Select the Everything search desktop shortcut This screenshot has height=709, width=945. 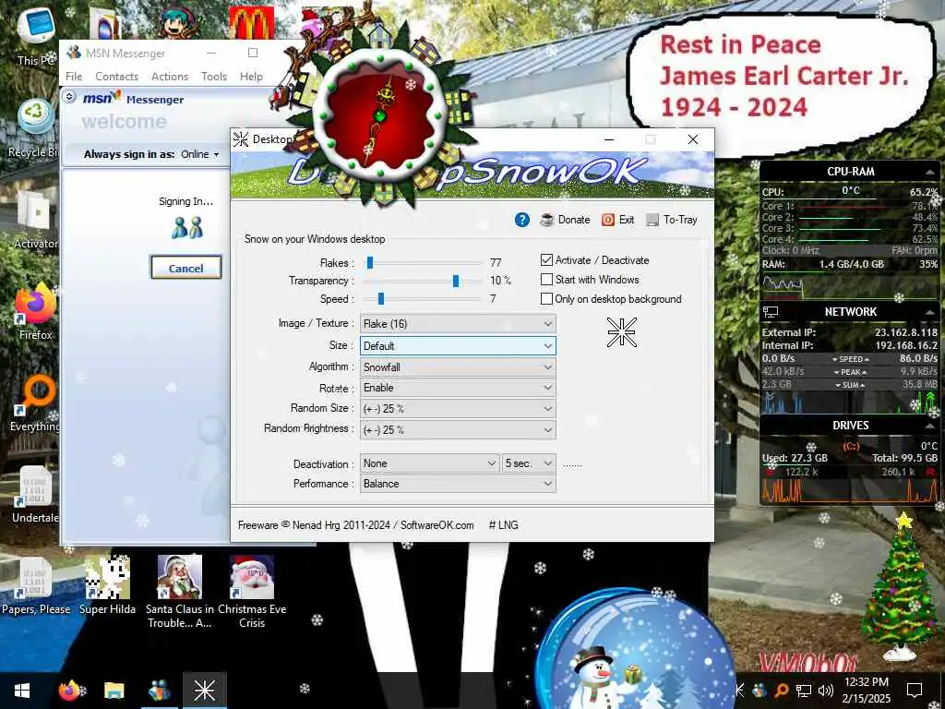36,404
